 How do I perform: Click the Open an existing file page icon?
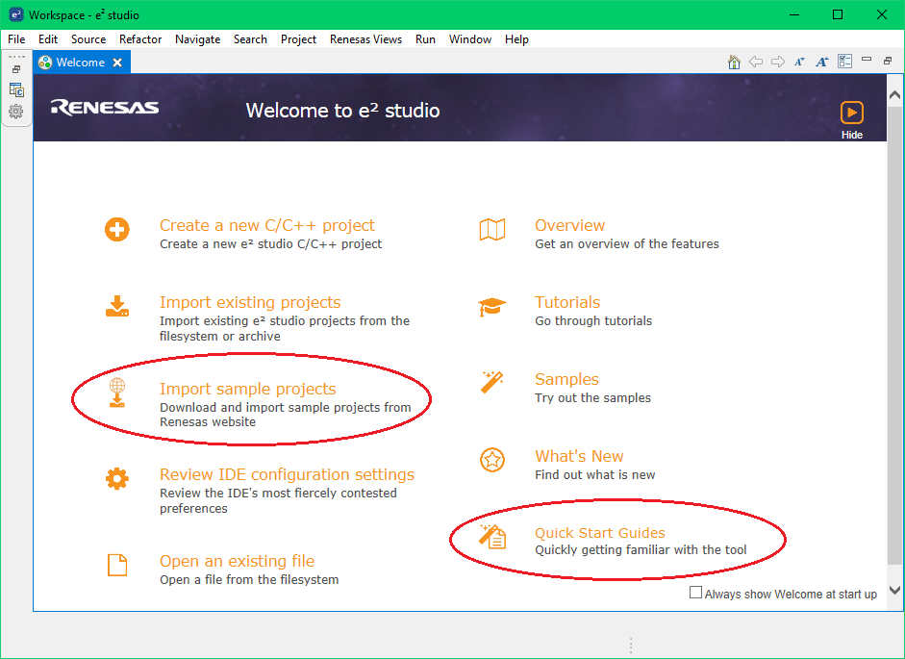point(117,565)
